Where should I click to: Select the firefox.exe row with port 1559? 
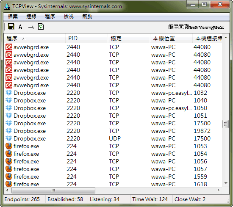pos(114,177)
